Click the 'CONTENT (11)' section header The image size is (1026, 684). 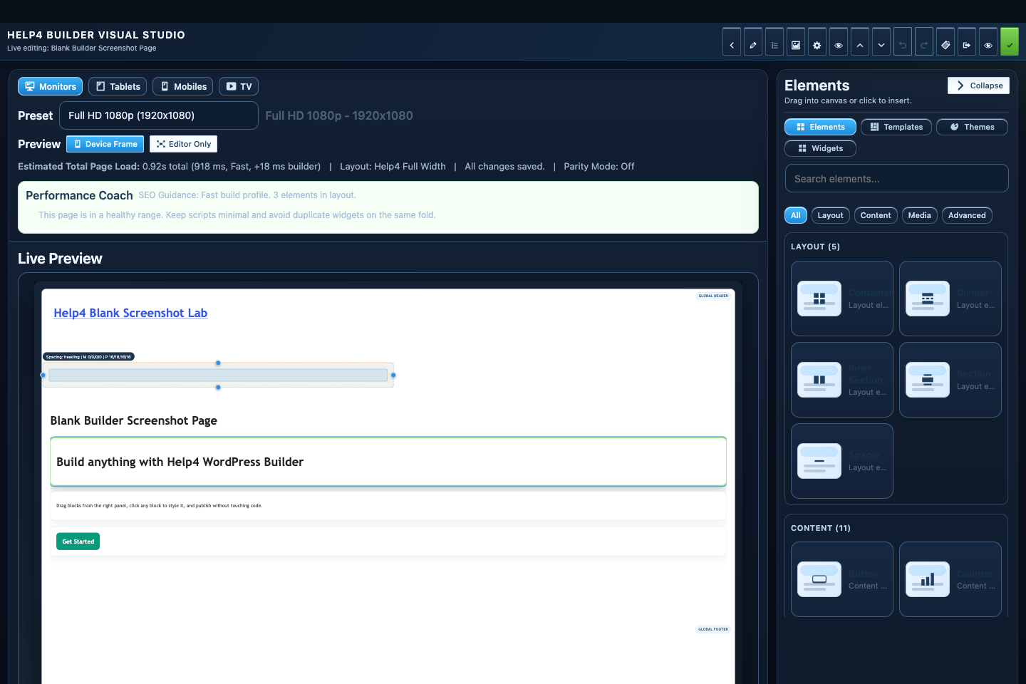(x=821, y=528)
